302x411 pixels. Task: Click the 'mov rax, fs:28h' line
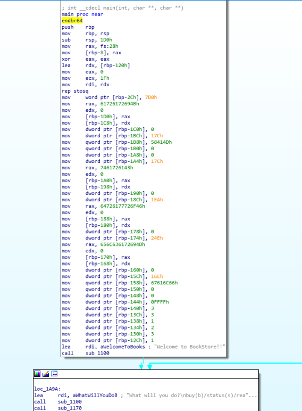(x=90, y=46)
